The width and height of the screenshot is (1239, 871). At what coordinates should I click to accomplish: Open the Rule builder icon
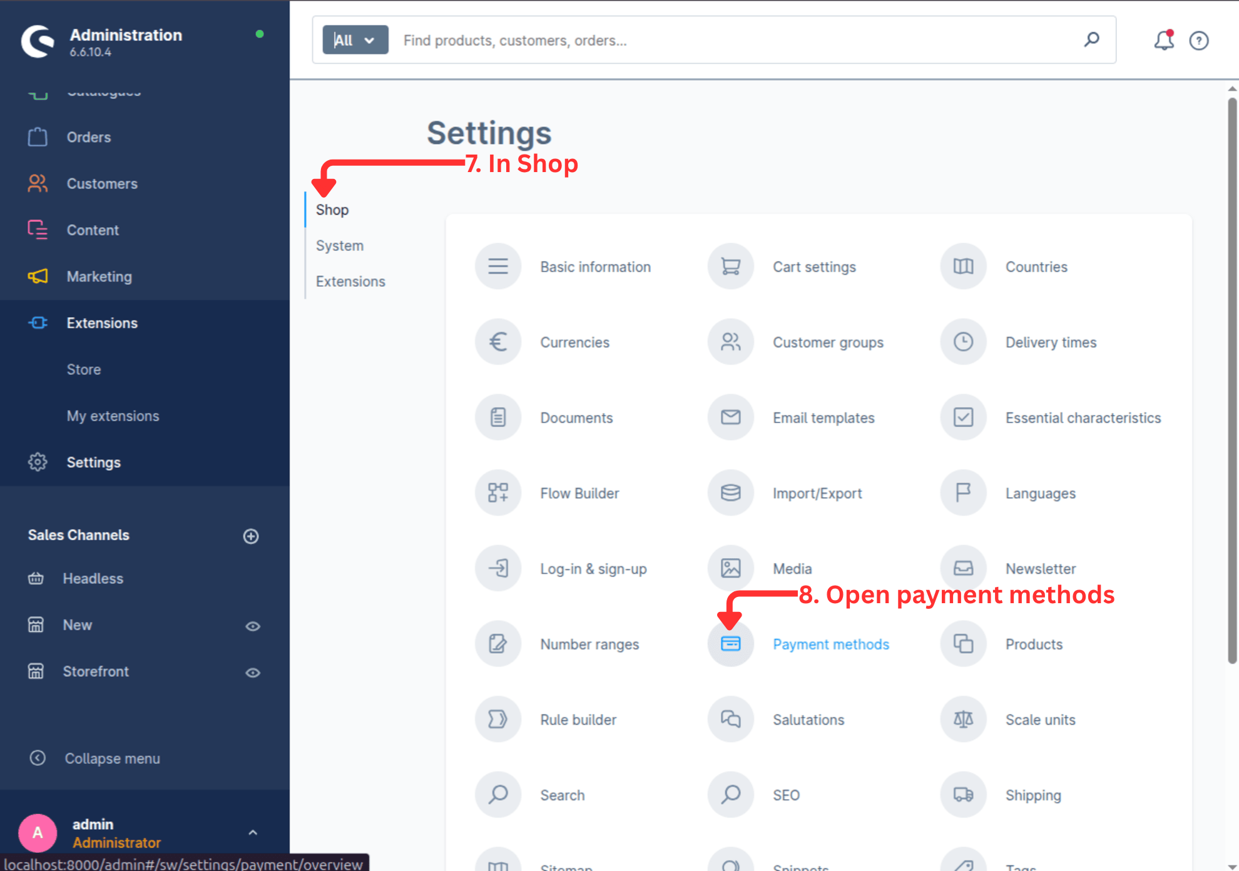498,720
